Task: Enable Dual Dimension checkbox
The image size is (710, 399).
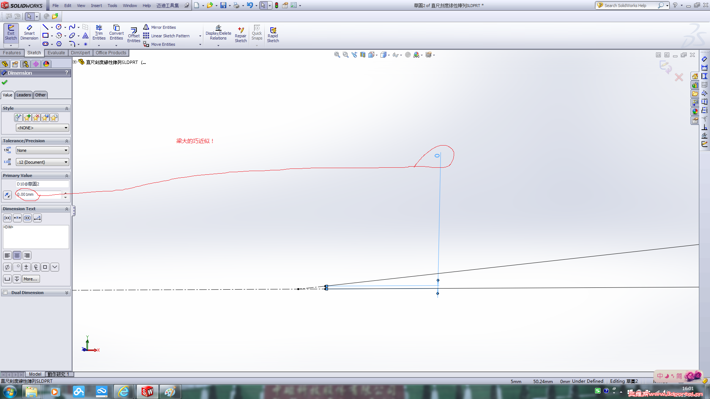Action: 5,293
